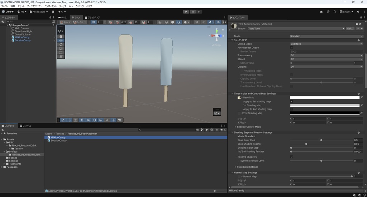Image resolution: width=367 pixels, height=197 pixels.
Task: Switch to the コンソール tab
Action: 25,126
